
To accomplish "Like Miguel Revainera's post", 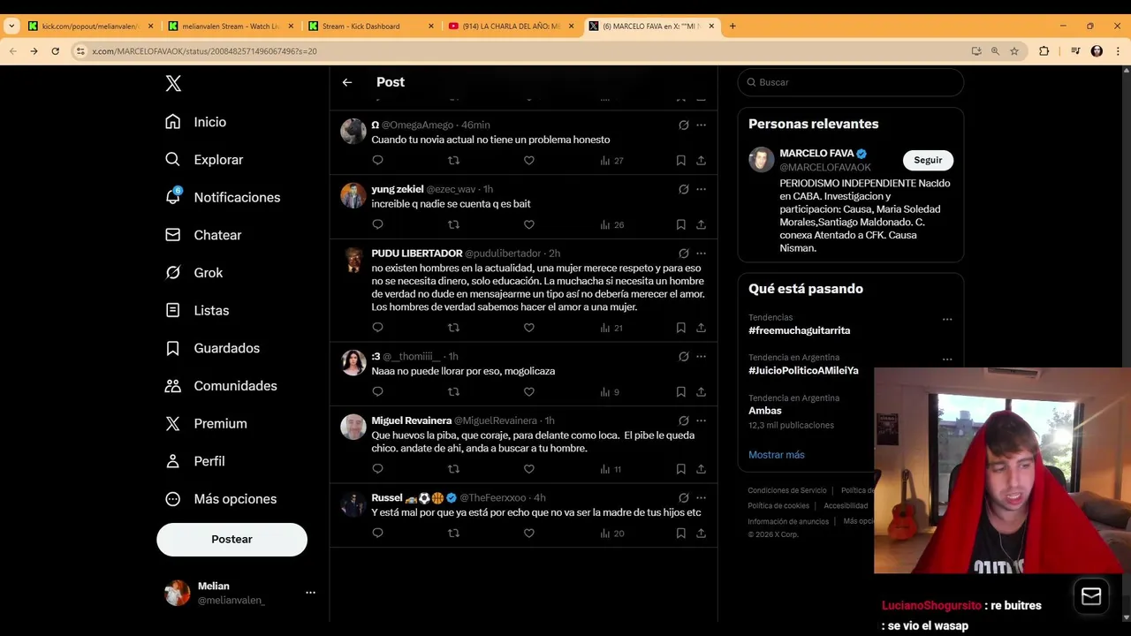I will pyautogui.click(x=529, y=469).
